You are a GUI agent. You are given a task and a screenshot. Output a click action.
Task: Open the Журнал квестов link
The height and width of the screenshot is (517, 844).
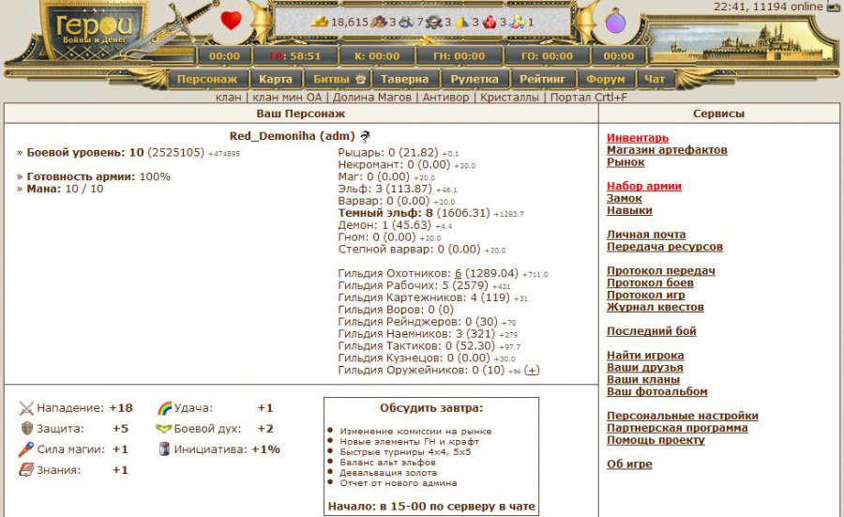[656, 307]
